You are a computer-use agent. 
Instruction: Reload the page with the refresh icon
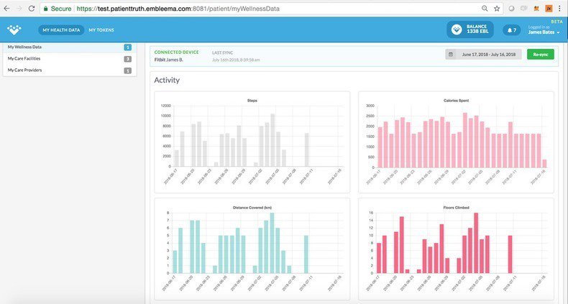(x=32, y=9)
